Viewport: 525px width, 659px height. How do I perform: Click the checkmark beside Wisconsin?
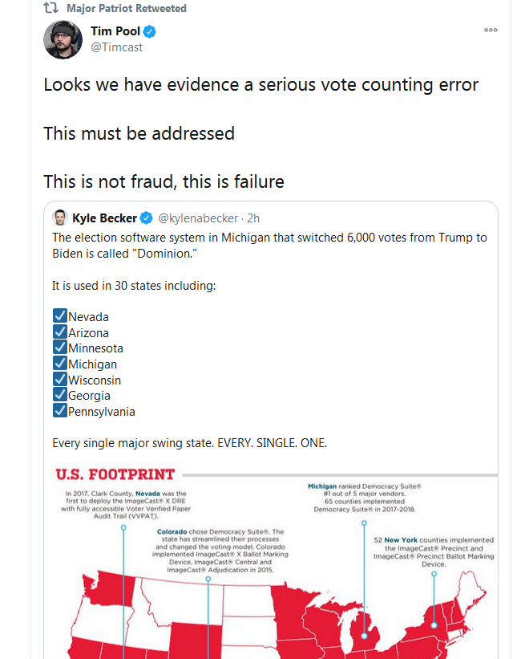(59, 380)
